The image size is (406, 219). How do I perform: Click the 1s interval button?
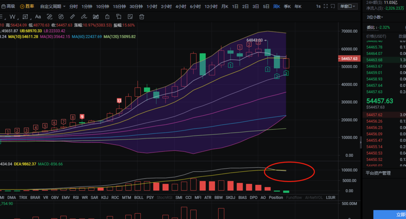pyautogui.click(x=318, y=7)
